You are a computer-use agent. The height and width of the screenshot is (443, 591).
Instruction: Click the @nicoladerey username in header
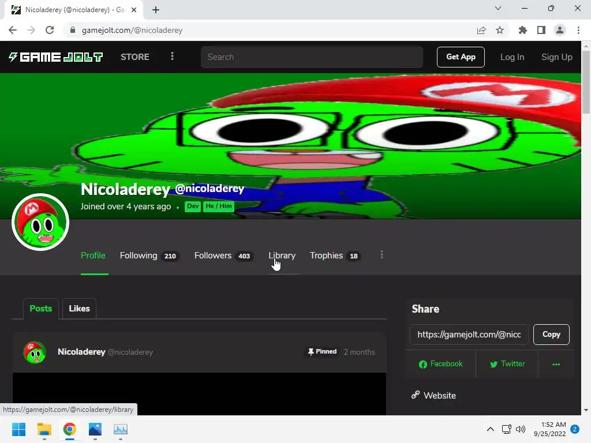tap(210, 189)
